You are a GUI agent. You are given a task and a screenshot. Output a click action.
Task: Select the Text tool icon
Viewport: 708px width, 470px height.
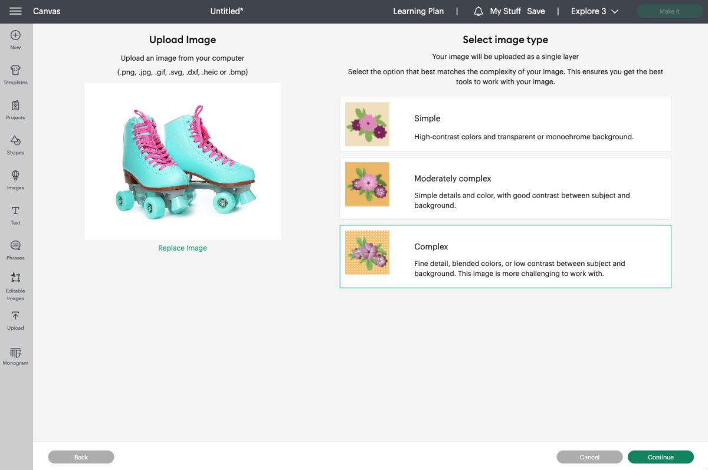pos(15,211)
